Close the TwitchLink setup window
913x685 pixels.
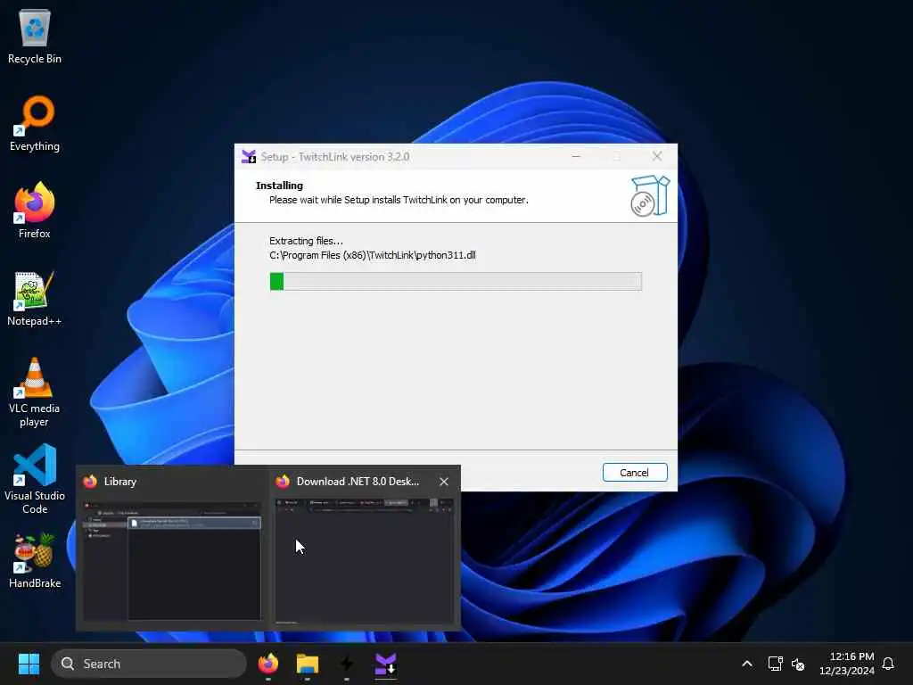pyautogui.click(x=657, y=156)
